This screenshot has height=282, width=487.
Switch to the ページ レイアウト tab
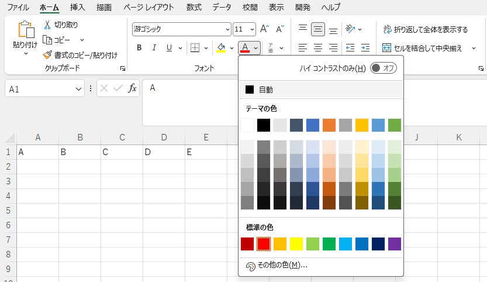(x=148, y=7)
